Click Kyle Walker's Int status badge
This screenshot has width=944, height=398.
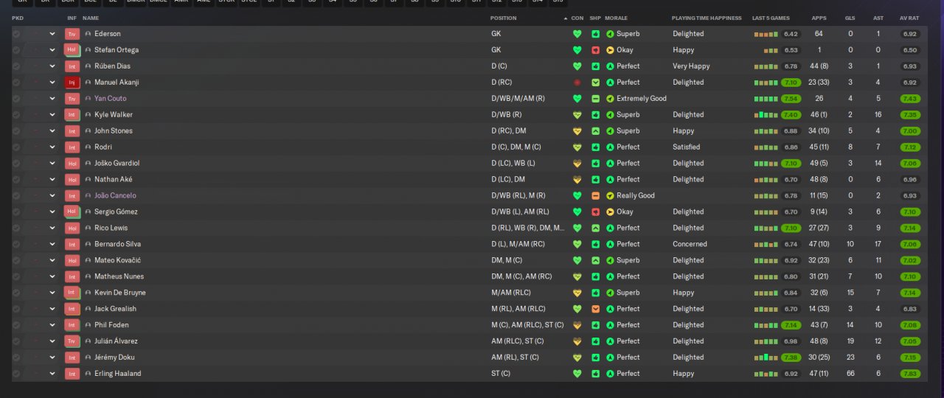click(72, 115)
